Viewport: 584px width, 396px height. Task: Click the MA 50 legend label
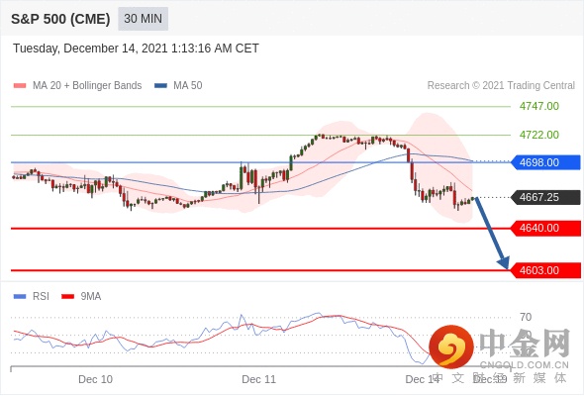point(188,86)
